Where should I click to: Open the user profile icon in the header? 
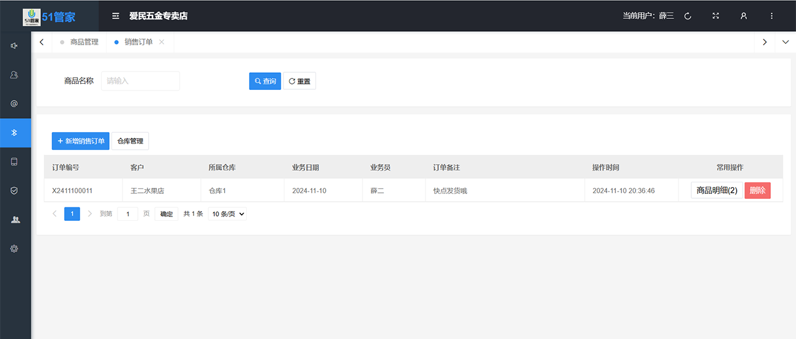(x=743, y=16)
